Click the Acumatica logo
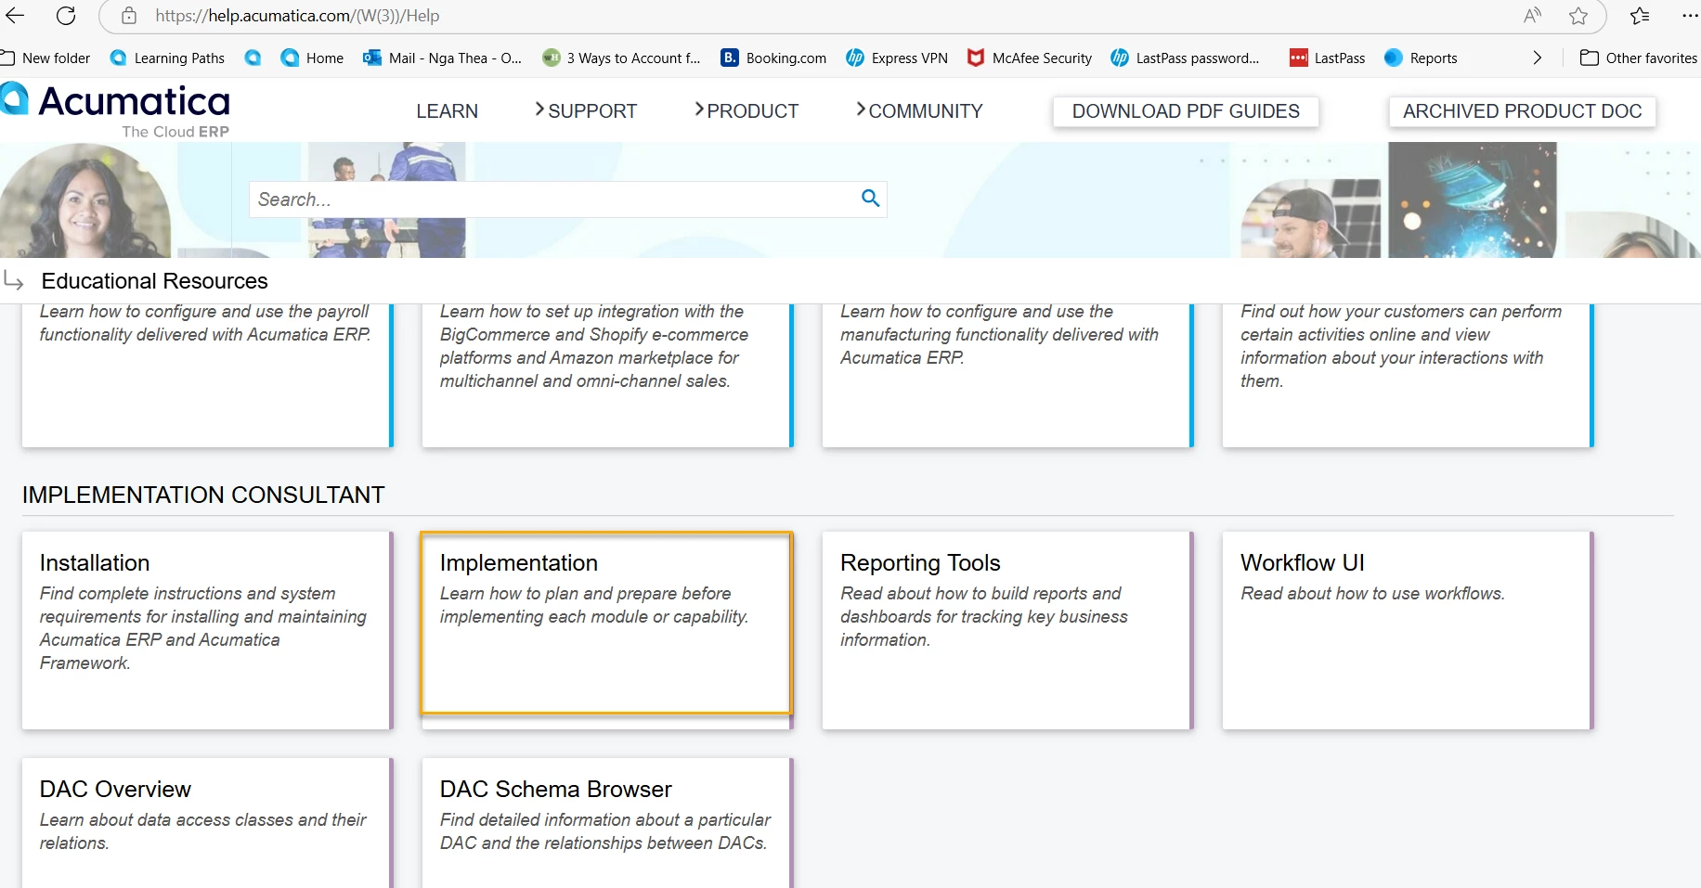The height and width of the screenshot is (888, 1701). (x=115, y=109)
